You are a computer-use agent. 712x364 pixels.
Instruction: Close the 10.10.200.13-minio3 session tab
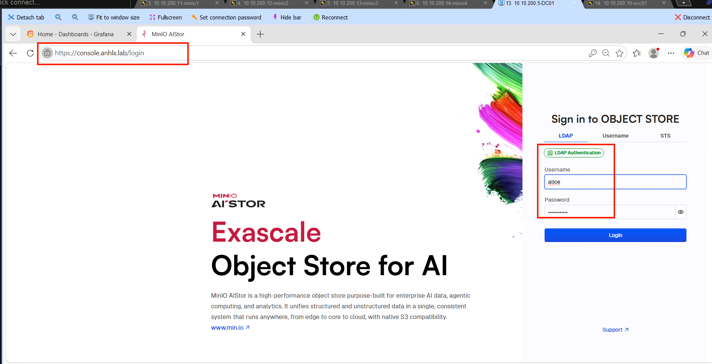tap(396, 3)
